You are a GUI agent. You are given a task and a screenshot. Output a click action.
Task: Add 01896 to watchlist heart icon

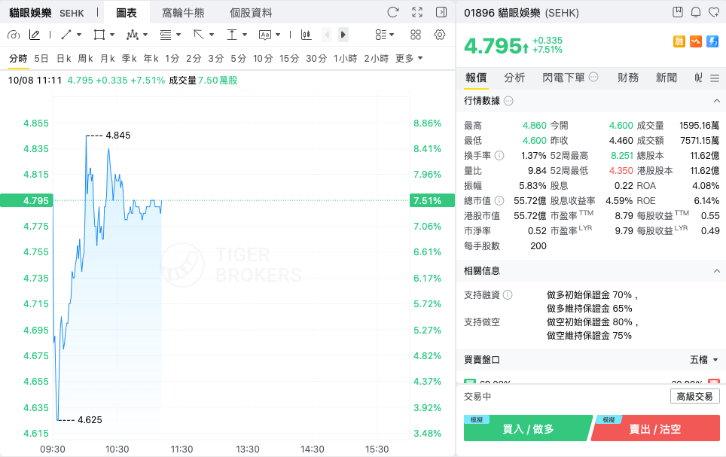pos(714,12)
